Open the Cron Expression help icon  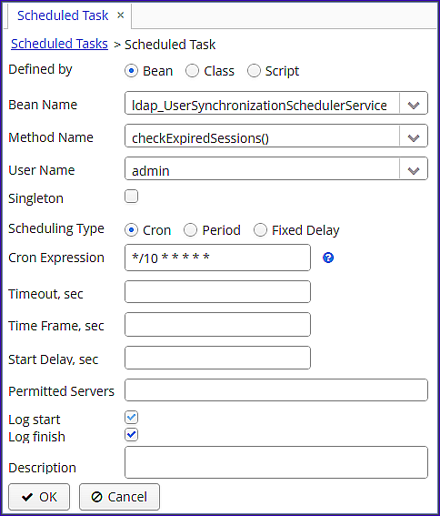point(328,258)
